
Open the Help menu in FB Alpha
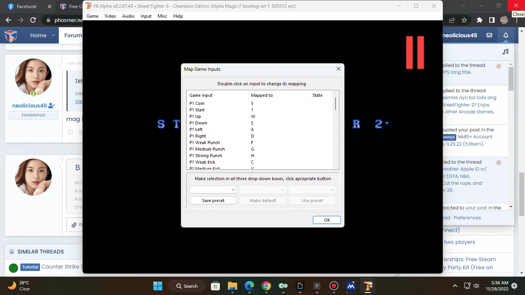(x=178, y=16)
